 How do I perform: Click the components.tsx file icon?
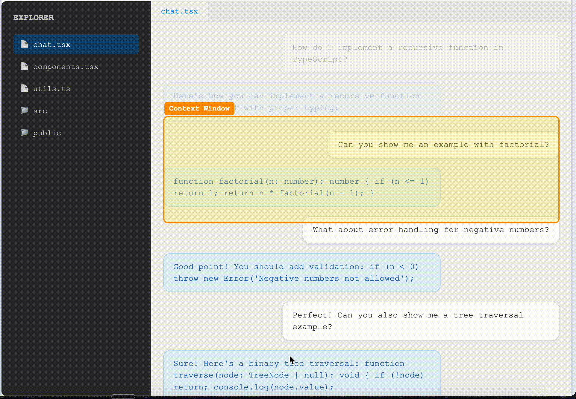25,66
